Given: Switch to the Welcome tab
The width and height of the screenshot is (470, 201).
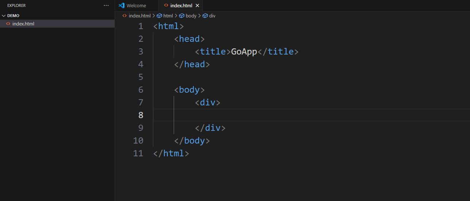Looking at the screenshot, I should [136, 5].
